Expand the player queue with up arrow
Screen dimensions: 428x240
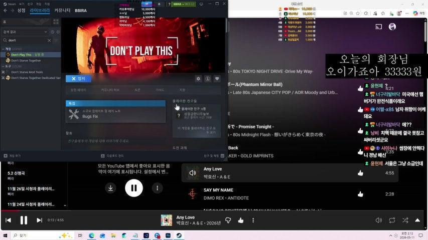(417, 220)
